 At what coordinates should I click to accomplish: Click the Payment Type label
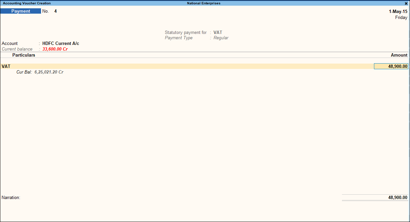point(178,38)
